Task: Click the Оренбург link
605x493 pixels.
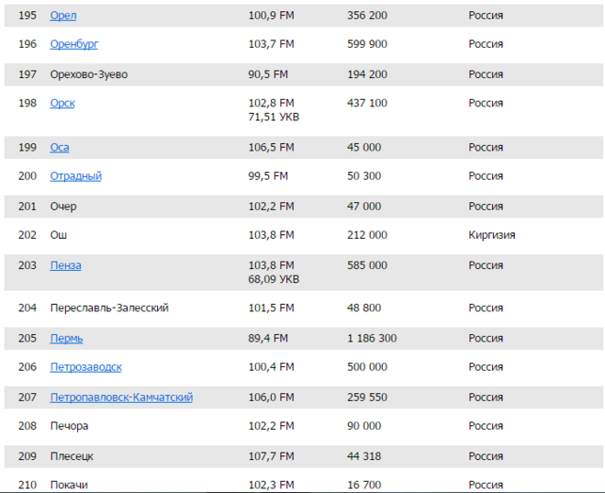Action: [74, 44]
